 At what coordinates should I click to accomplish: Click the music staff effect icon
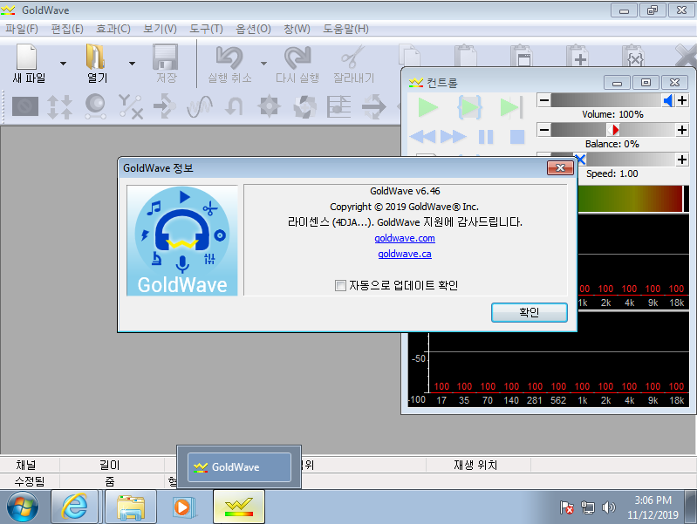point(338,106)
